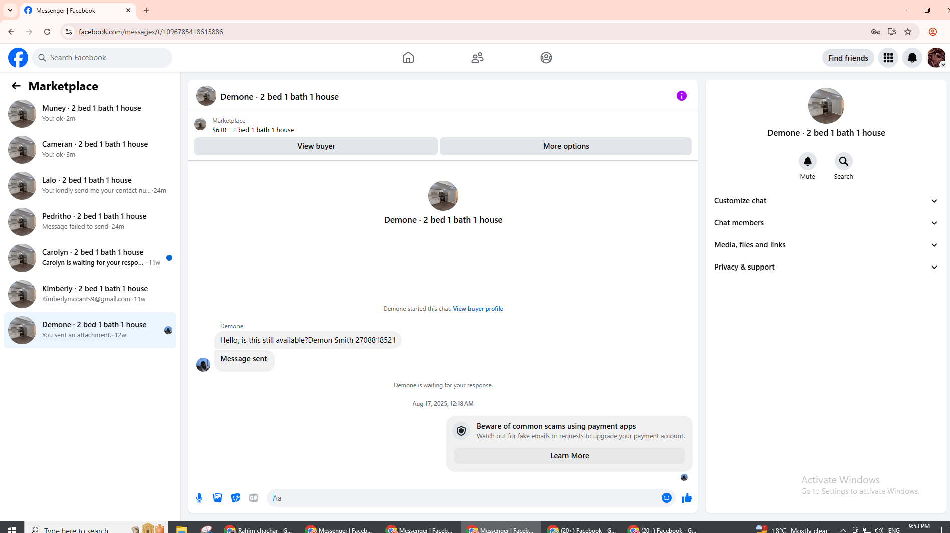Expand Media, files and links section

pos(826,245)
